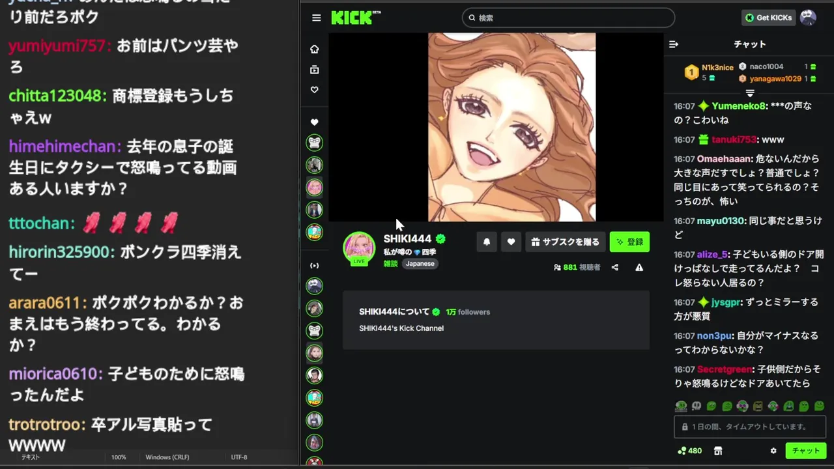Select the filled heart followed-channels section icon
Image resolution: width=834 pixels, height=469 pixels.
click(315, 122)
